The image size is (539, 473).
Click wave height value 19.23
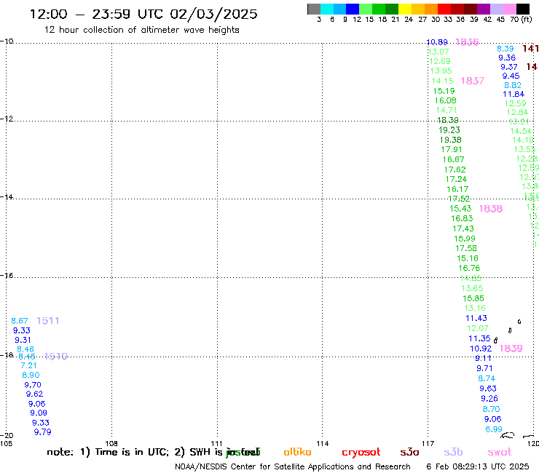449,130
